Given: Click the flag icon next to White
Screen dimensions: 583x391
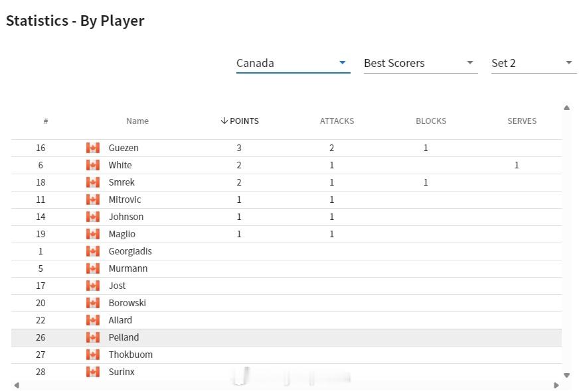Looking at the screenshot, I should (93, 165).
